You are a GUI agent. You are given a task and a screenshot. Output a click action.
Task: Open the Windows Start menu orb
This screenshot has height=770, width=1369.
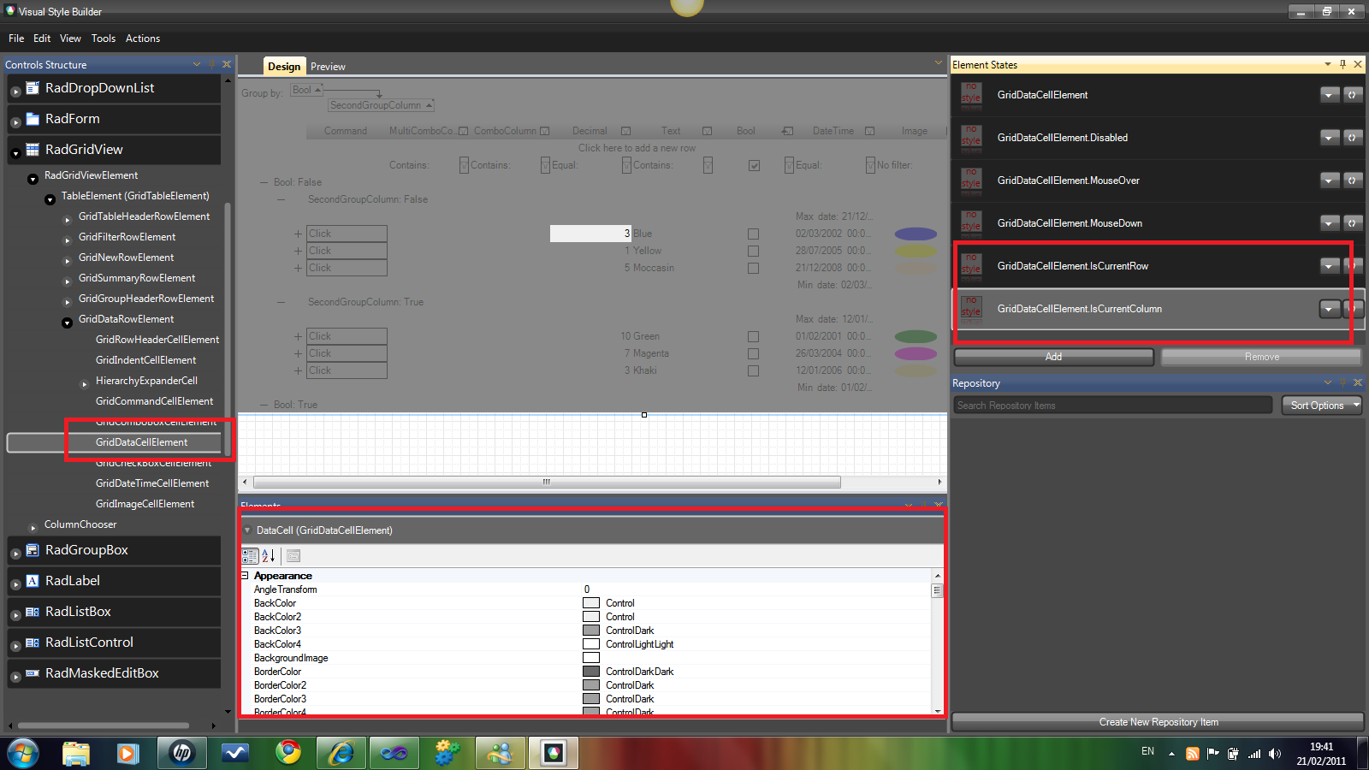pyautogui.click(x=23, y=753)
